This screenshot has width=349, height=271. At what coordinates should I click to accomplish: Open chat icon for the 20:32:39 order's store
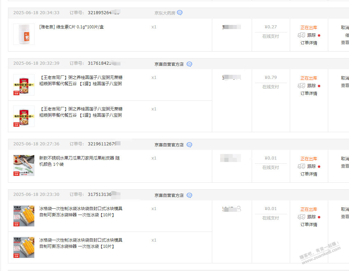pos(189,64)
